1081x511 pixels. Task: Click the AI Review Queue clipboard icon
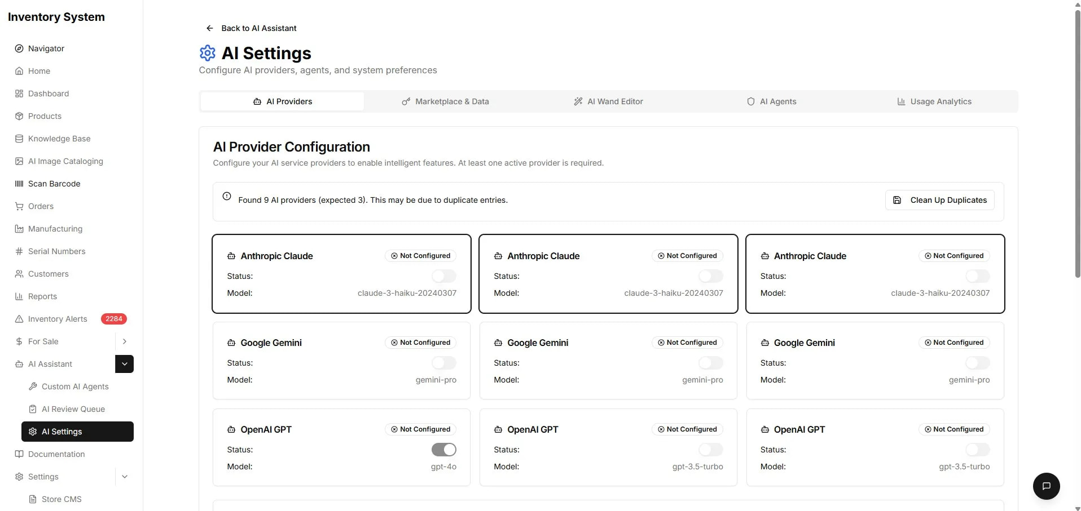click(x=33, y=409)
